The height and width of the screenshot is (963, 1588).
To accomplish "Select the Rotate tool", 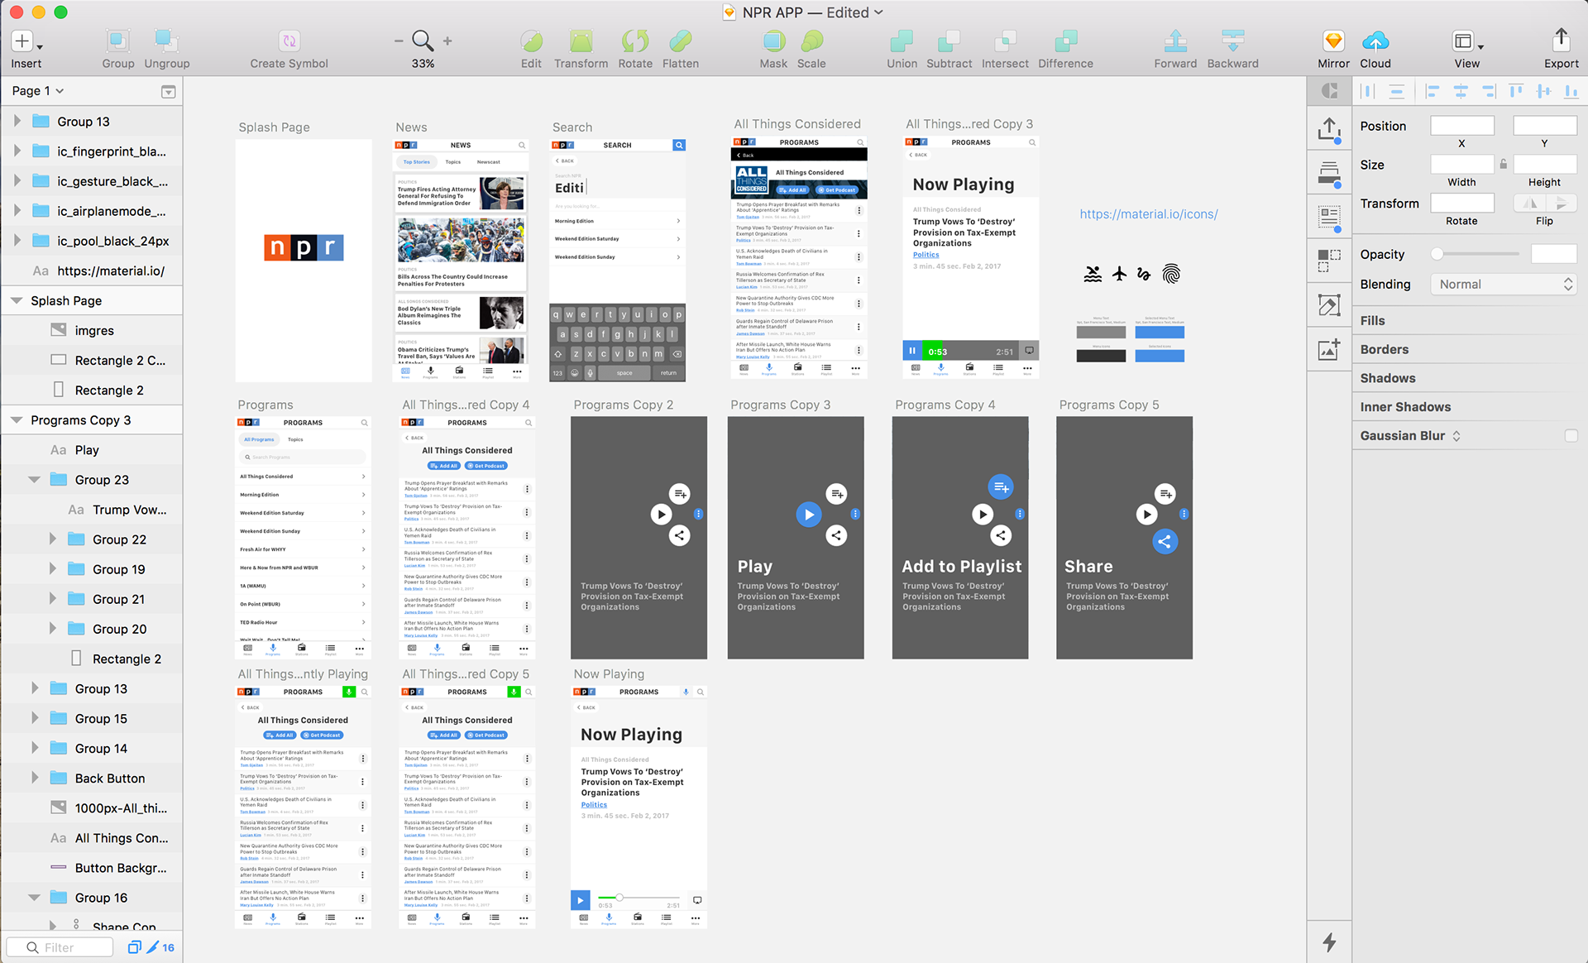I will pos(635,41).
